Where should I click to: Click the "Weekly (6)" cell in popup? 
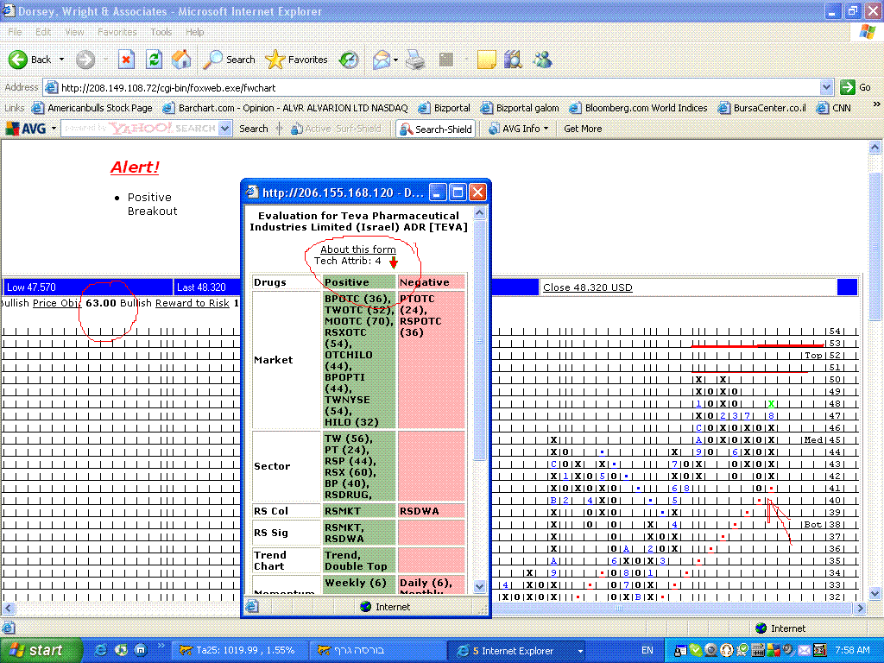click(359, 584)
